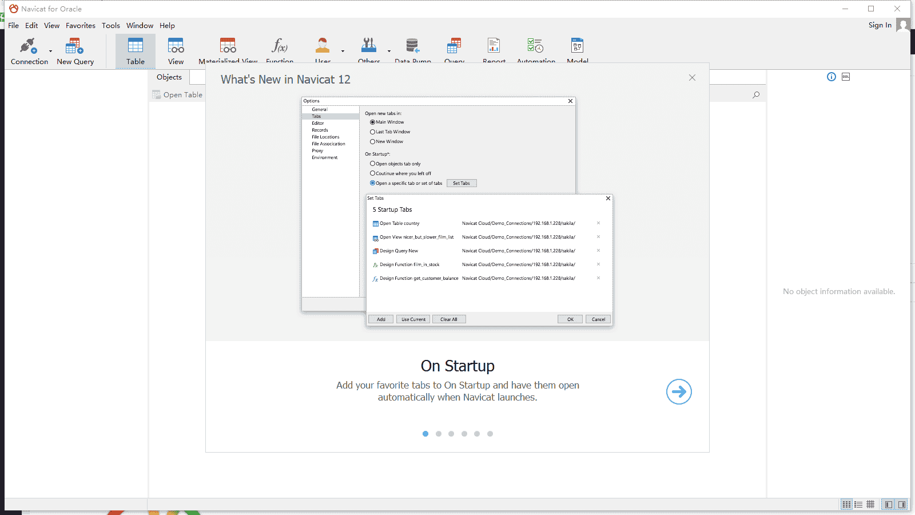Click the Sign In link
Screen dimensions: 915x515
pos(880,25)
